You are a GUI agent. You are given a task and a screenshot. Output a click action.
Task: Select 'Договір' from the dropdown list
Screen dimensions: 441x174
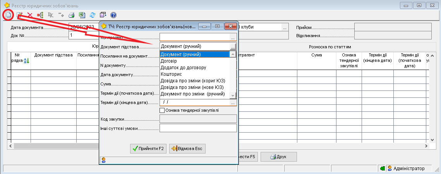pyautogui.click(x=169, y=61)
